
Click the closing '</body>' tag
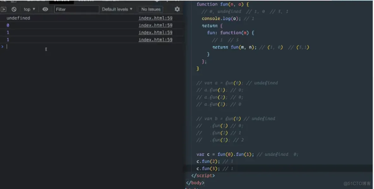pos(195,183)
